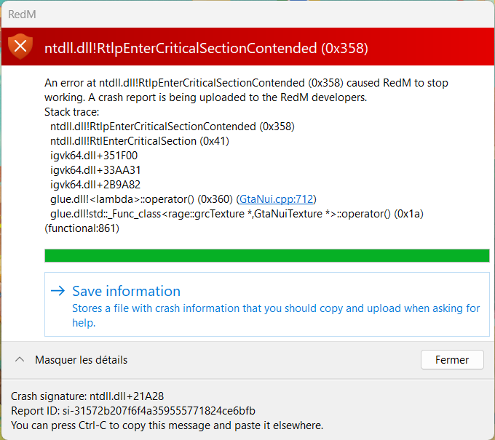The image size is (495, 440).
Task: Click the red shield error icon
Action: (x=20, y=47)
